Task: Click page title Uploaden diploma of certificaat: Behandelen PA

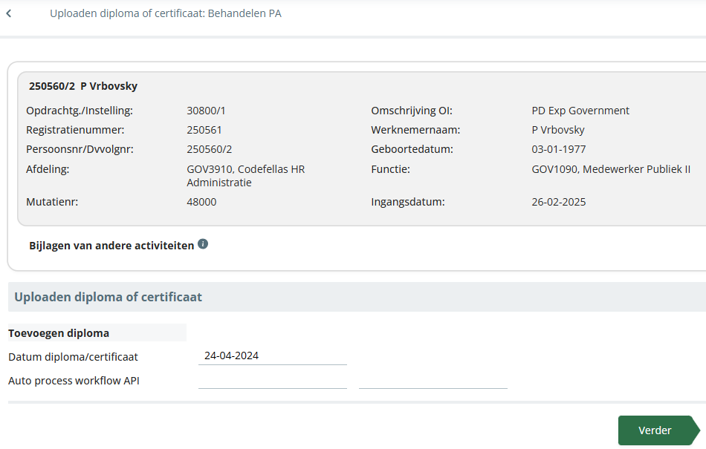Action: [166, 13]
